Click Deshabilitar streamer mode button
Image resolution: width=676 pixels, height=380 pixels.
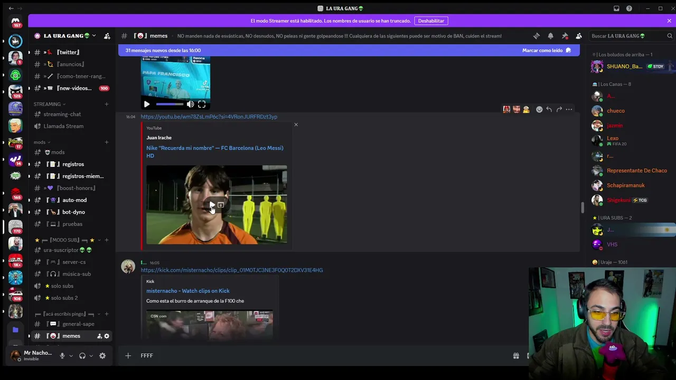pos(431,21)
